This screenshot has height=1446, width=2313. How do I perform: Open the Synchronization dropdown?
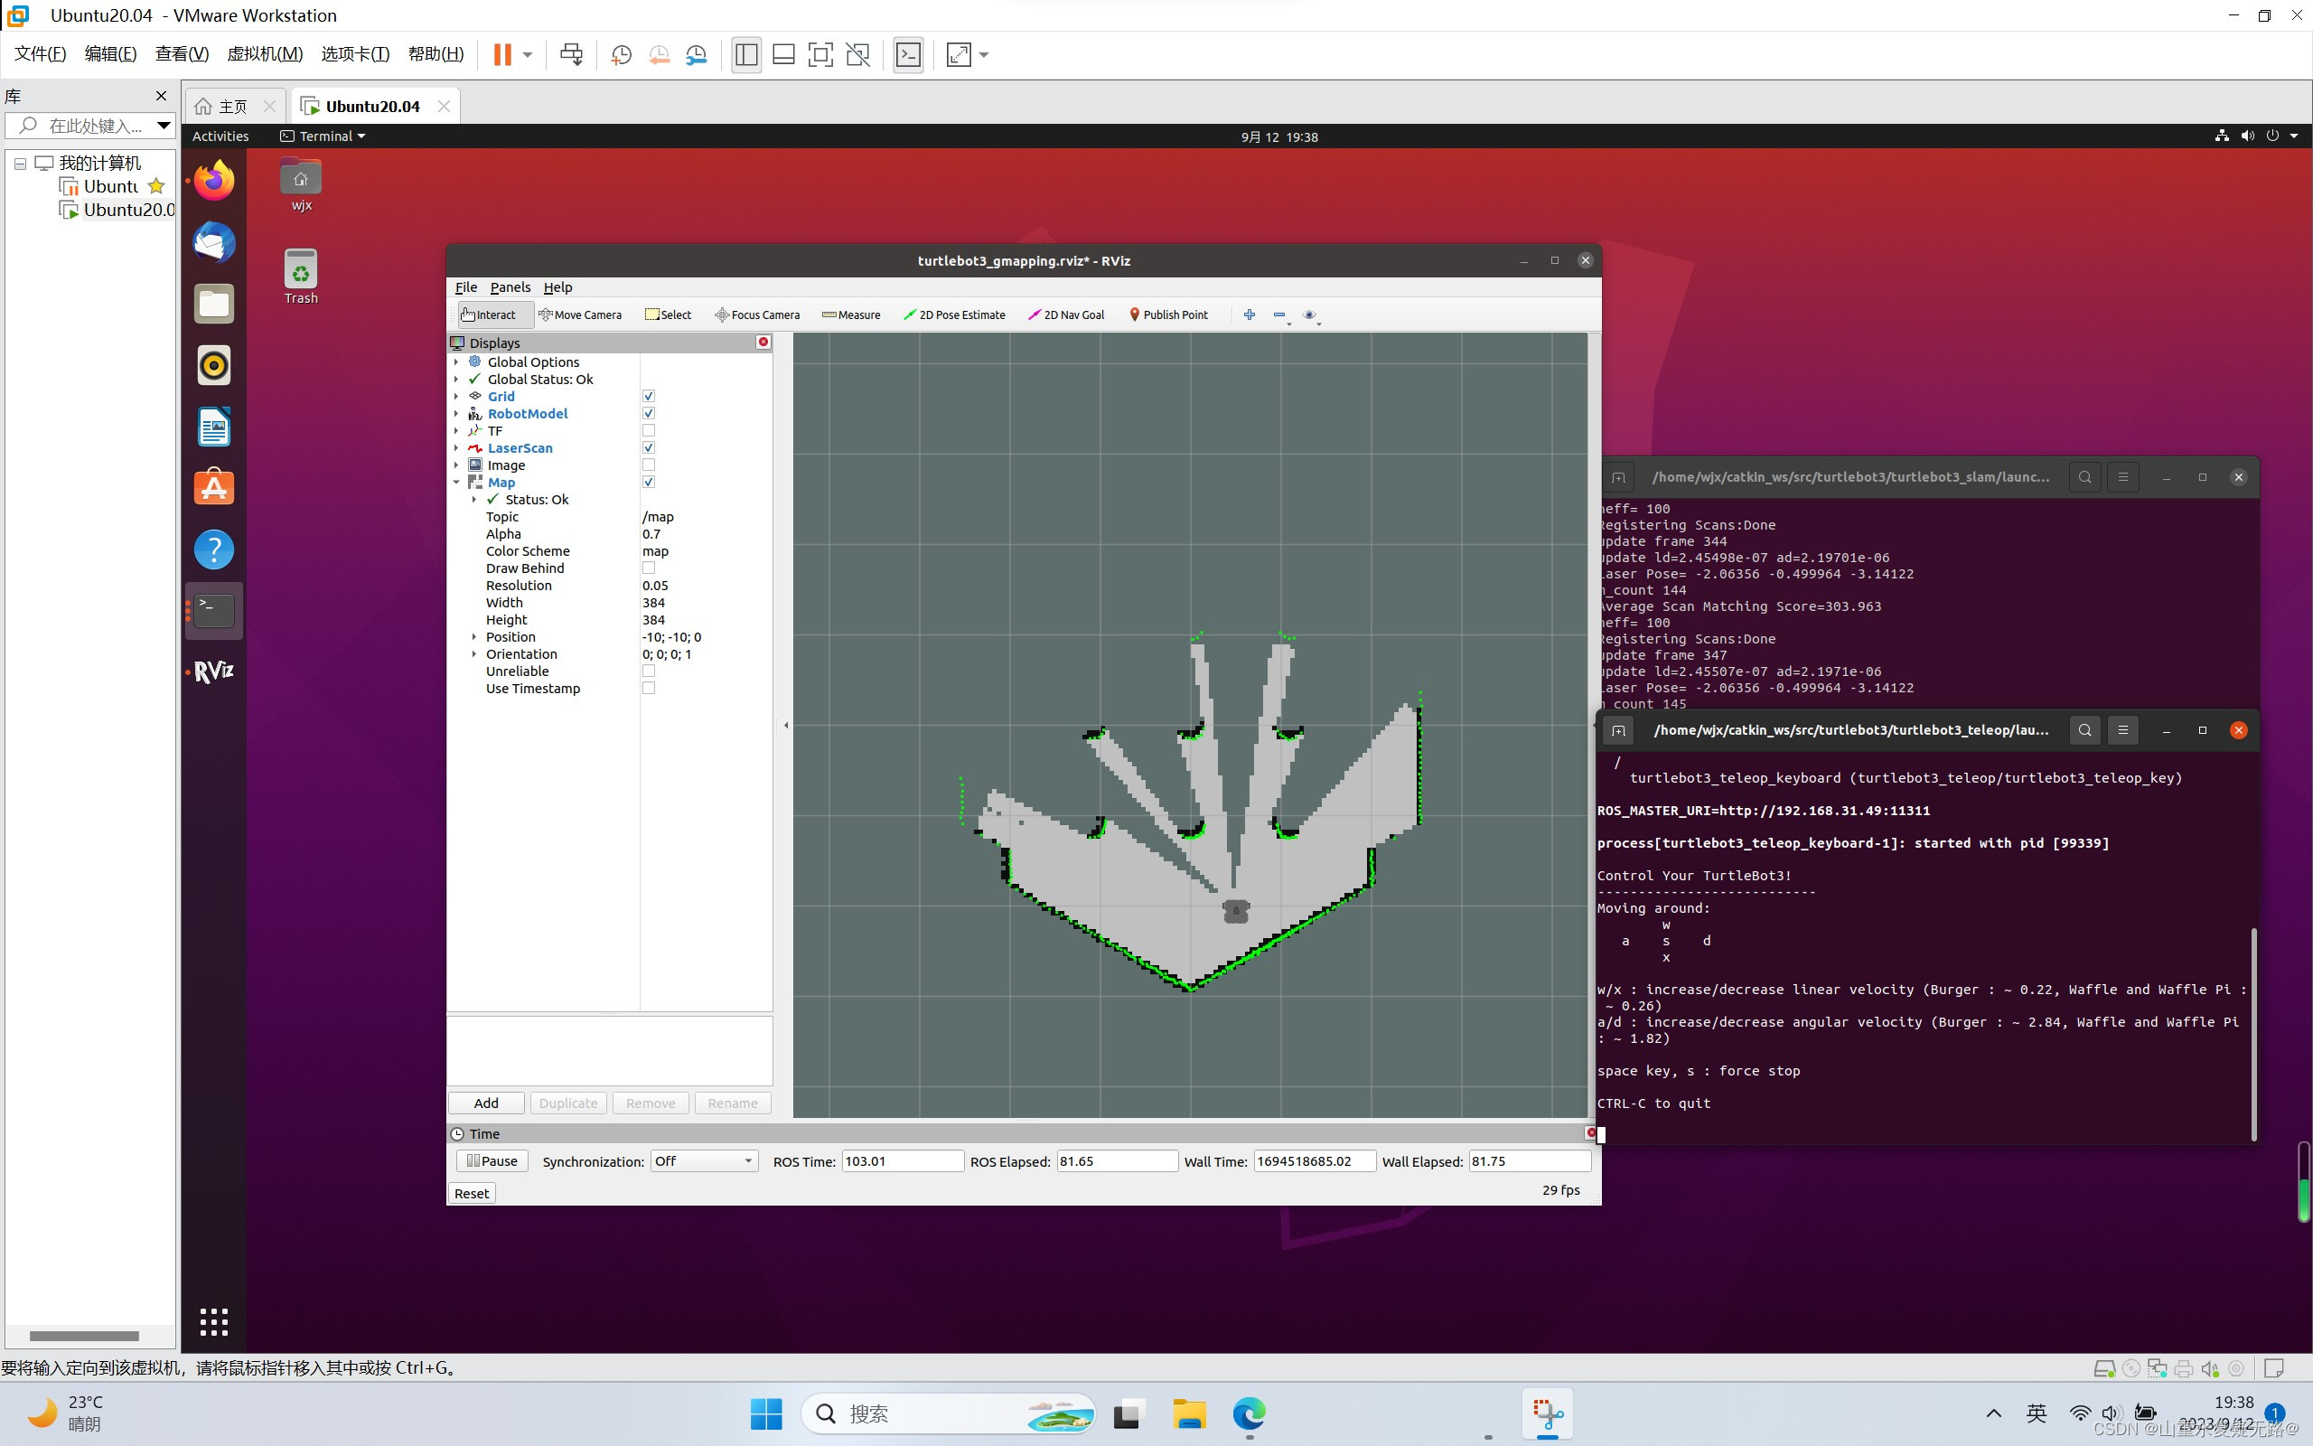705,1161
